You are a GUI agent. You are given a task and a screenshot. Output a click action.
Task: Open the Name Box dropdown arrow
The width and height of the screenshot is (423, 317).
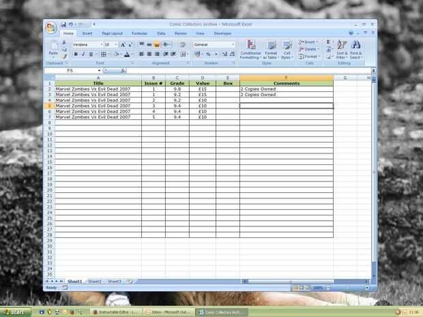(x=99, y=70)
